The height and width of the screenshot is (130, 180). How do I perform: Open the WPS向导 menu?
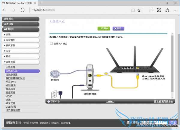click(21, 29)
